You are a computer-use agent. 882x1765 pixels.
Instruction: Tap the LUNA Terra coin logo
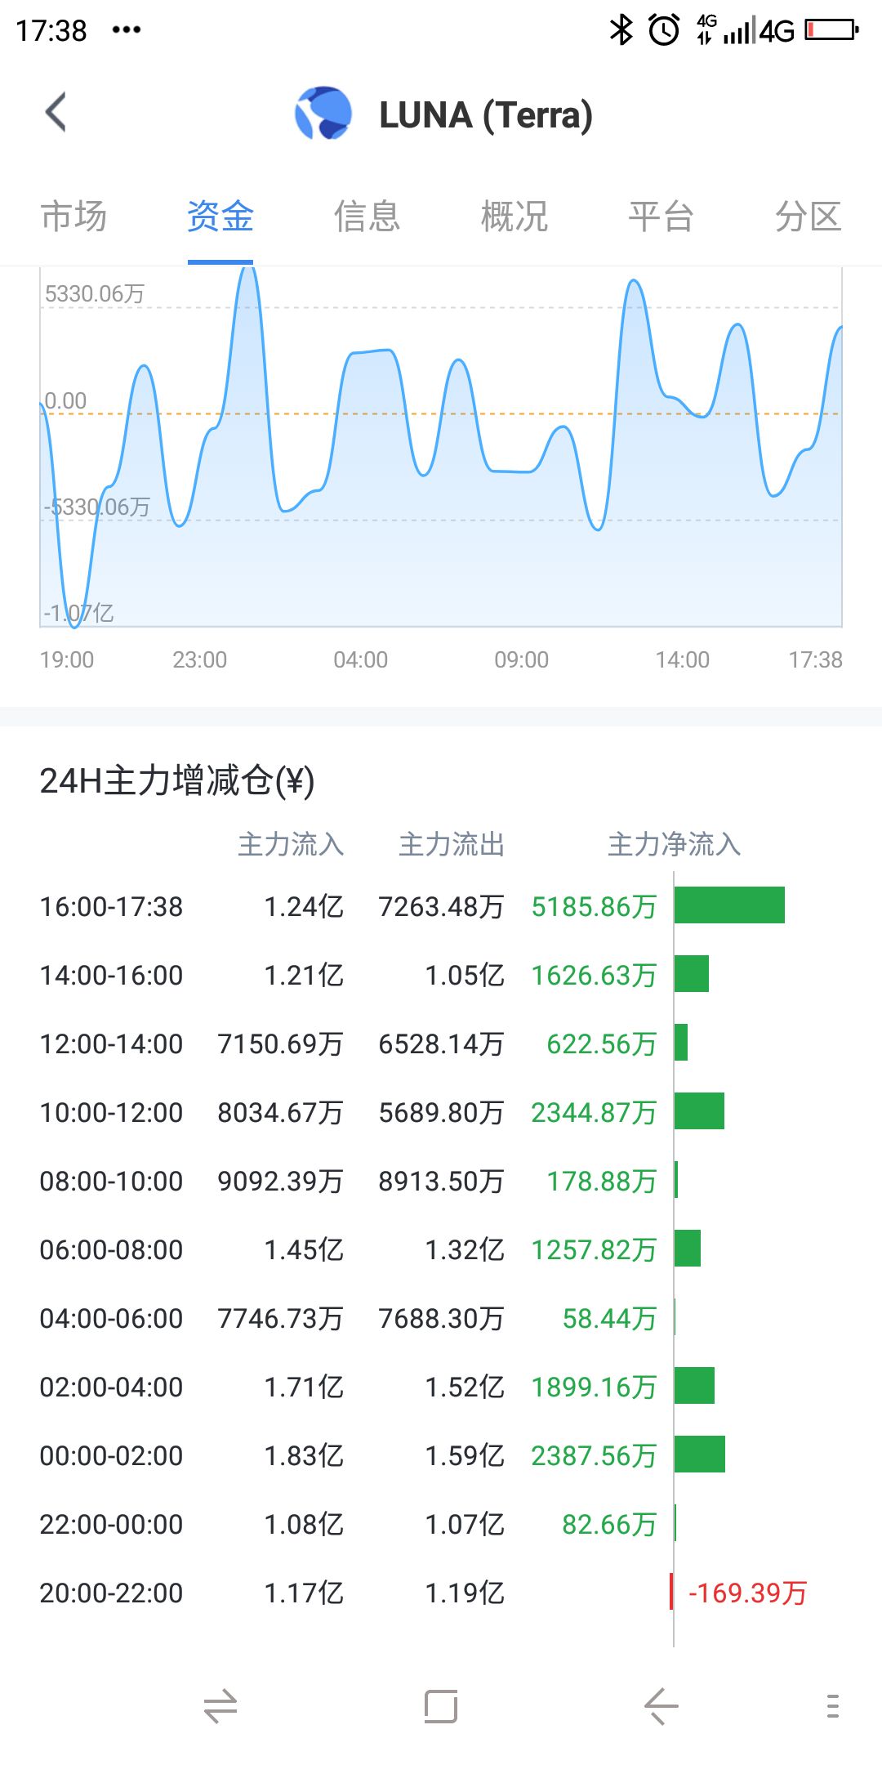(x=323, y=114)
